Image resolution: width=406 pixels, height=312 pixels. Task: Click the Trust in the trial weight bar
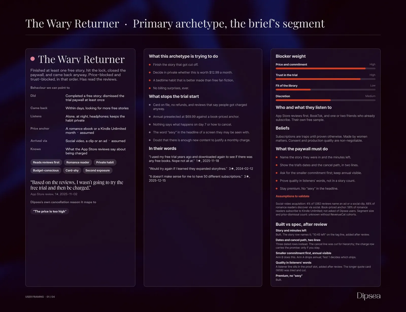tap(326, 79)
